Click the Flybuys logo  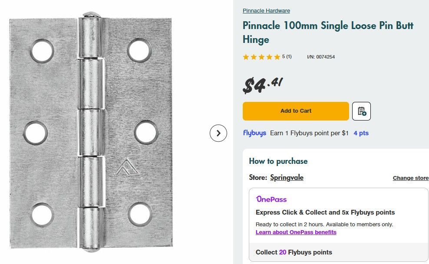[254, 133]
